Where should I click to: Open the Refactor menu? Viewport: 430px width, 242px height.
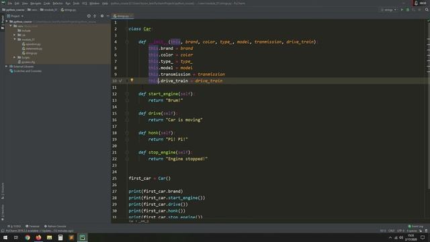click(x=58, y=3)
